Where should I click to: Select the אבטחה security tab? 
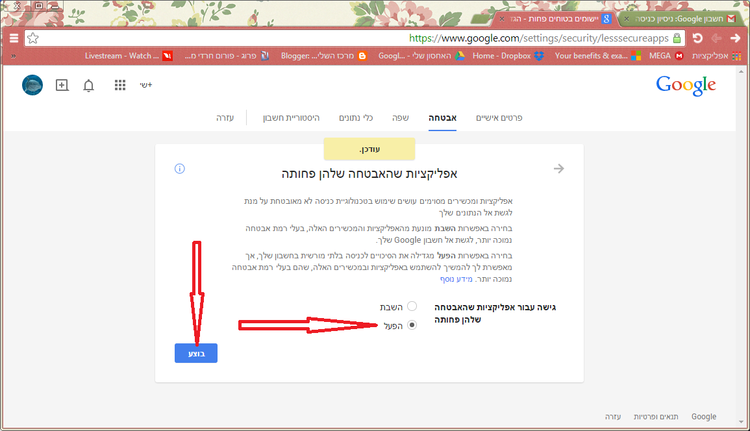(x=442, y=117)
